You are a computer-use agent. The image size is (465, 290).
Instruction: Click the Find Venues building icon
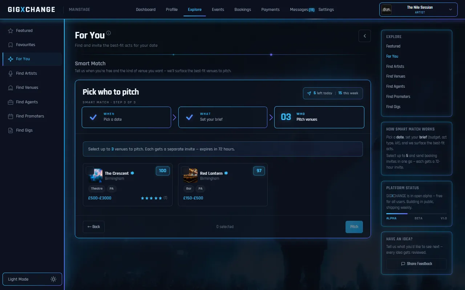[11, 88]
